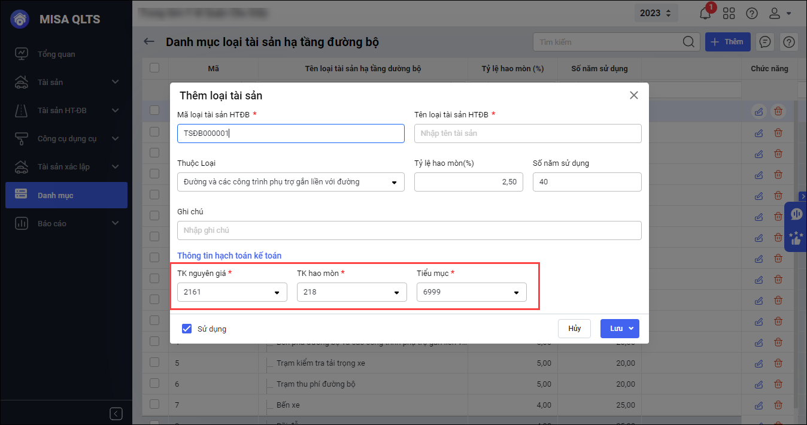This screenshot has width=807, height=425.
Task: Click the back arrow beside page title
Action: click(149, 42)
